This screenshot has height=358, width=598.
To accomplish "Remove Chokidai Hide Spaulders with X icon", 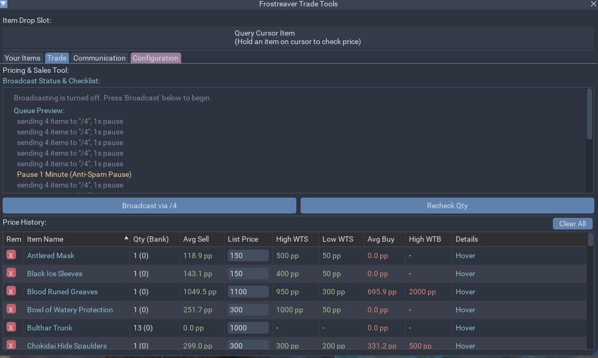I will 11,345.
